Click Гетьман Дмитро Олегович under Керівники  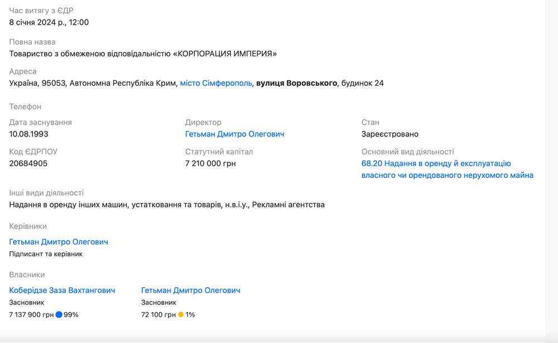[x=59, y=242]
